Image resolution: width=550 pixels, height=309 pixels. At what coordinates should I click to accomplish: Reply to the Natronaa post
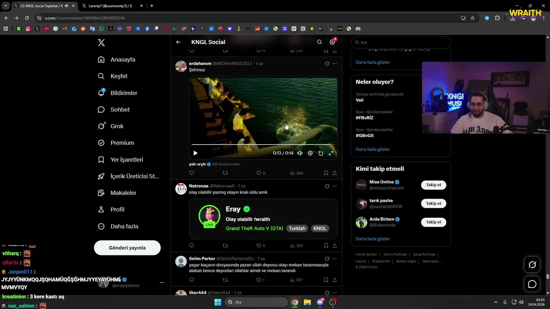tap(192, 246)
